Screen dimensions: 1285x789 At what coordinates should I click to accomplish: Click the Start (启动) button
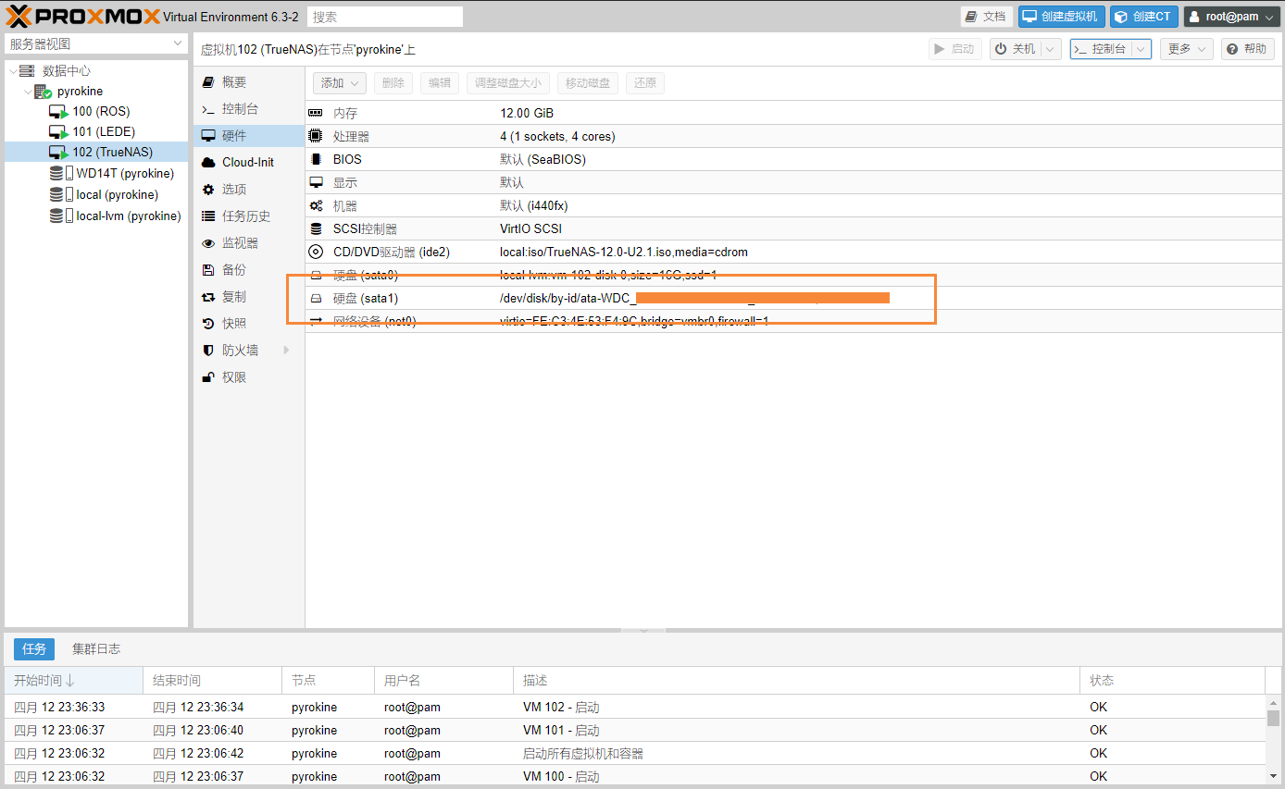(x=955, y=49)
